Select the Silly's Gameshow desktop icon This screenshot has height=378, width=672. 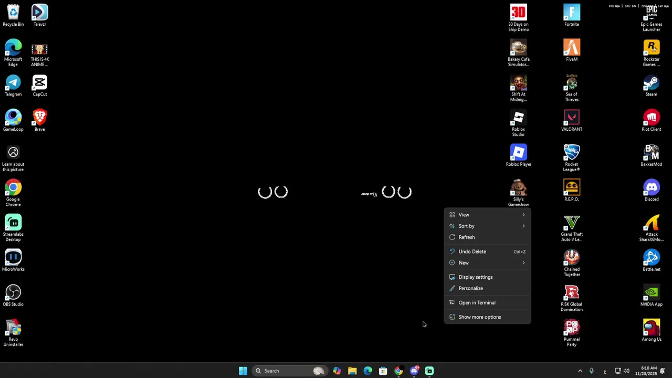[518, 193]
